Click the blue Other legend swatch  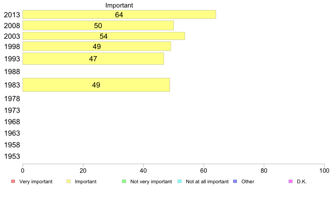pyautogui.click(x=235, y=181)
